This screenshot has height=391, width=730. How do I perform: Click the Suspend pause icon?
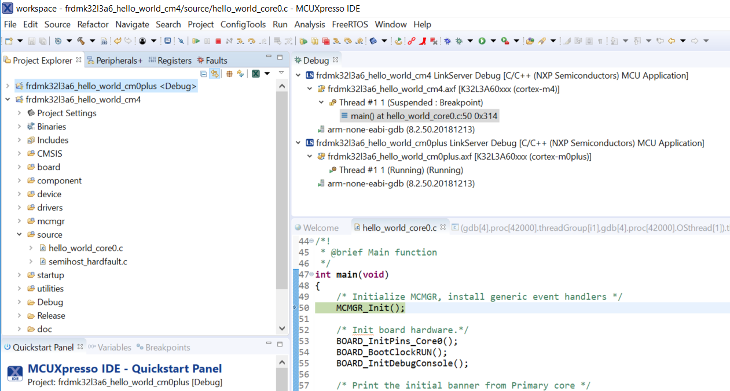[x=207, y=41]
